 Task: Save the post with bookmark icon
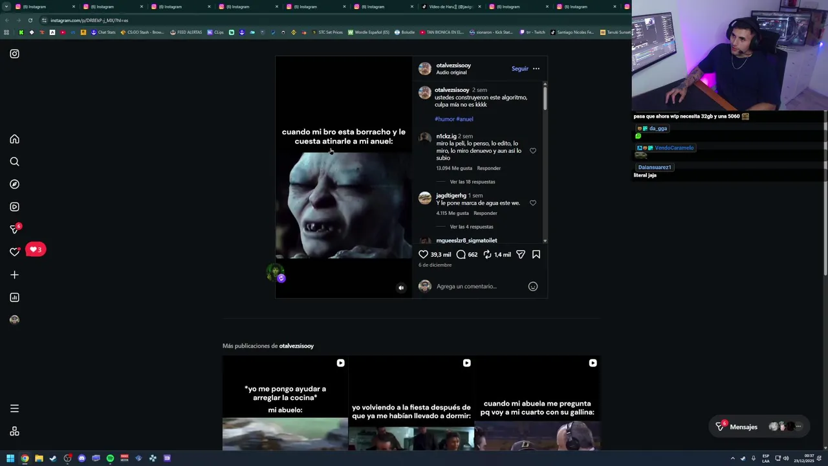click(536, 254)
